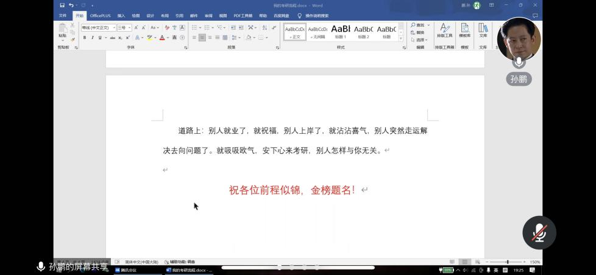Image resolution: width=596 pixels, height=275 pixels.
Task: Adjust the zoom slider in status bar
Action: 508,262
